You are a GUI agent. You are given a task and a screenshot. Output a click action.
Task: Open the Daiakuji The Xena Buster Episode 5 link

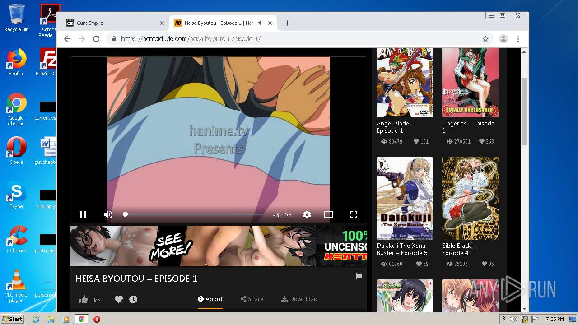click(x=402, y=249)
